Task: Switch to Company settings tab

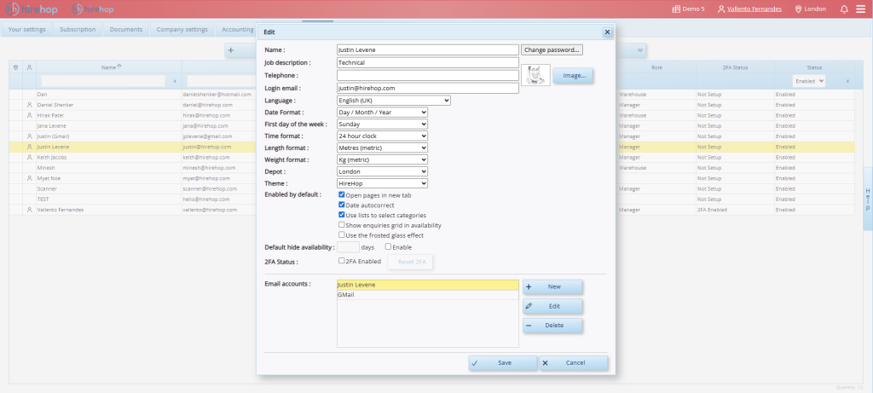Action: (182, 30)
